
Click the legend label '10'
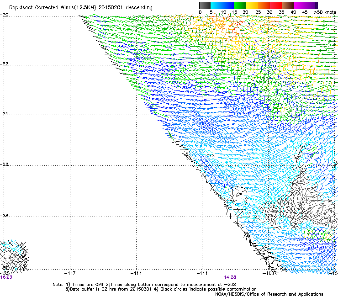click(x=223, y=12)
